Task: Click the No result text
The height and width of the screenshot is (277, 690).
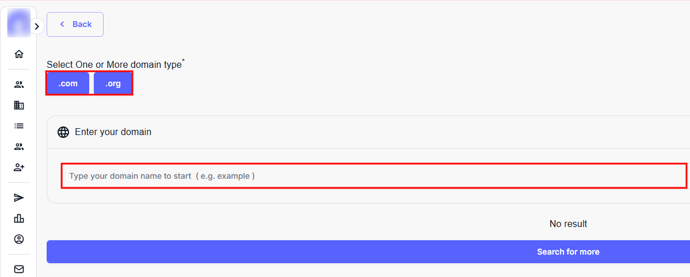Action: pos(568,224)
